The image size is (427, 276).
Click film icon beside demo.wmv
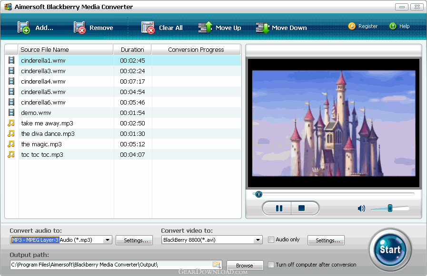point(11,113)
